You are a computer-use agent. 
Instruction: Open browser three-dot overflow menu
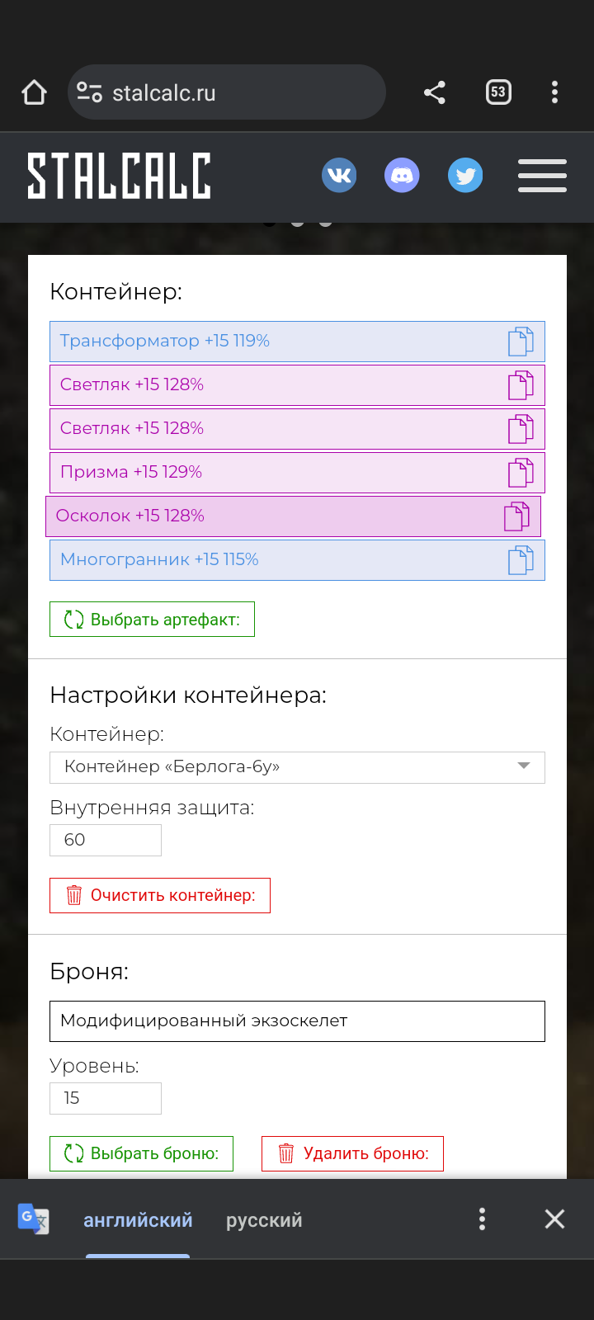[554, 92]
